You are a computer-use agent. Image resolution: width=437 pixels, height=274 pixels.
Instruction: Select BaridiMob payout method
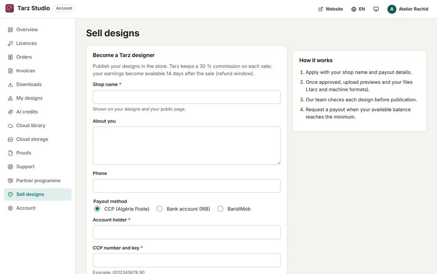coord(220,209)
